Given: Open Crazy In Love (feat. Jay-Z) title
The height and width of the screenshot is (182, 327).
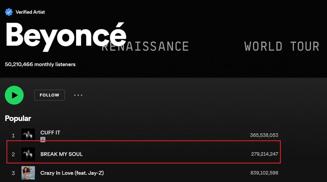Looking at the screenshot, I should (72, 173).
